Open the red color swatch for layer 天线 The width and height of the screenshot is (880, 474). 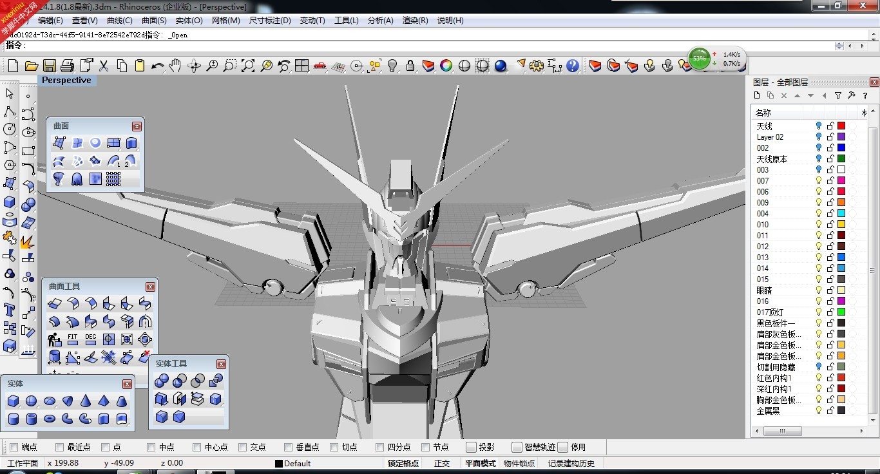click(x=841, y=126)
